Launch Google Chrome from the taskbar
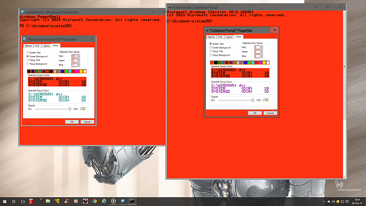Image resolution: width=366 pixels, height=206 pixels. coord(95,201)
